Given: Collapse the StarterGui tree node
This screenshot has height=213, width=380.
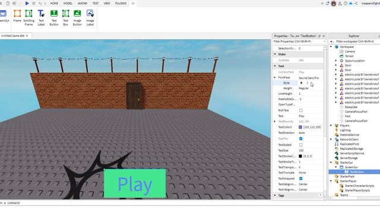Looking at the screenshot, I should click(x=331, y=163).
